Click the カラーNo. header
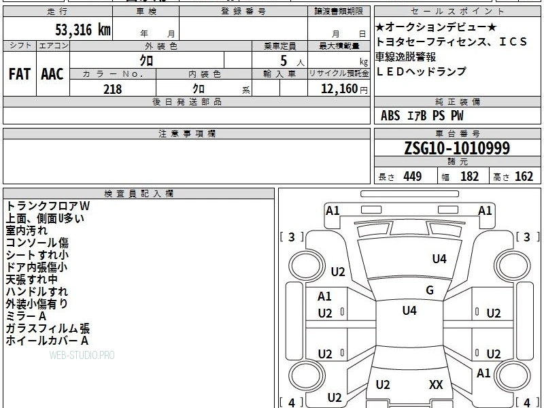The image size is (544, 408). pos(113,74)
